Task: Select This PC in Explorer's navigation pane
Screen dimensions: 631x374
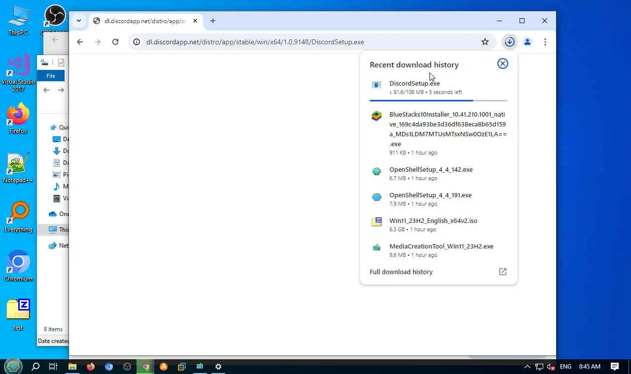Action: pyautogui.click(x=59, y=230)
